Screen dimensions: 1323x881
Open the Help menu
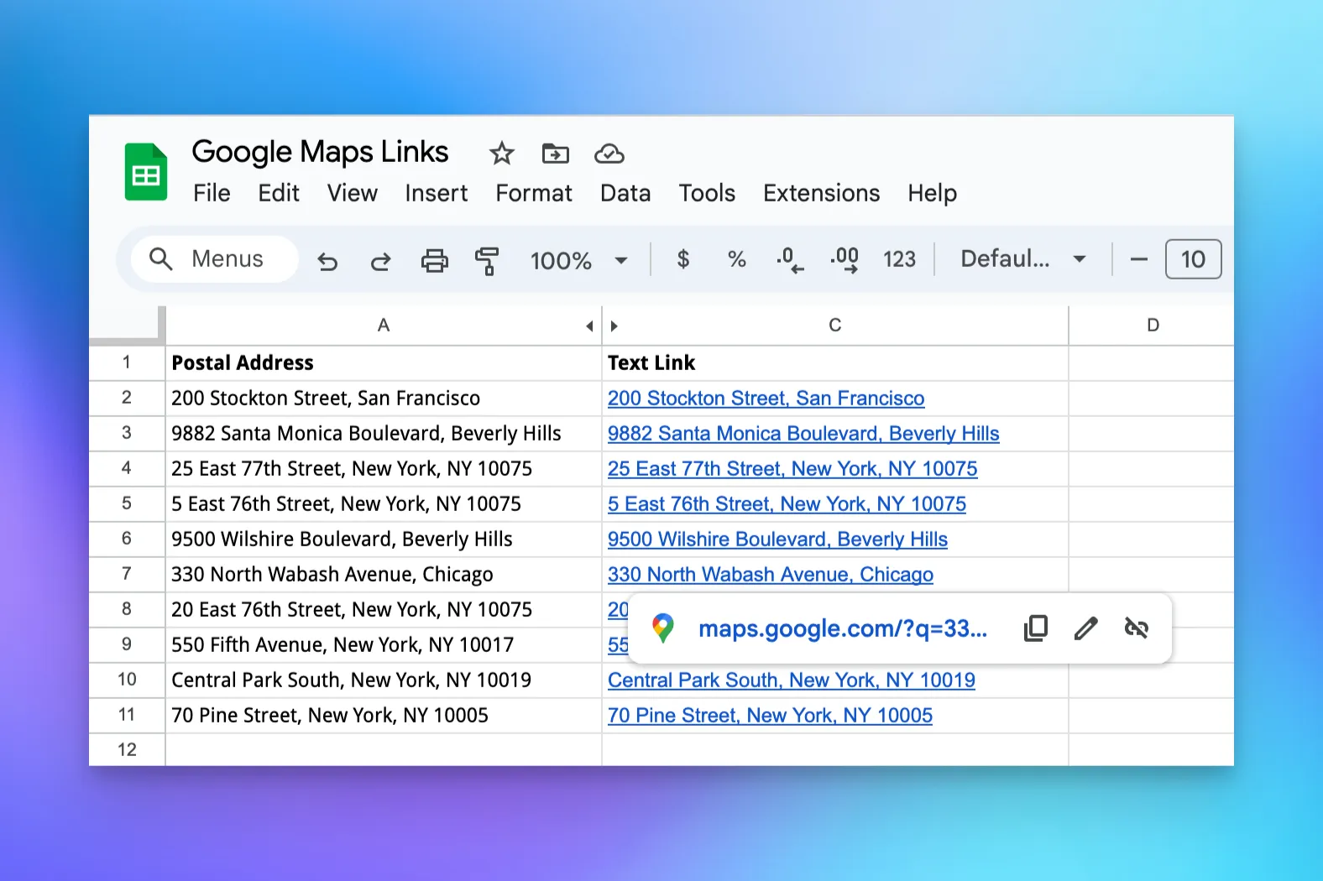coord(932,194)
